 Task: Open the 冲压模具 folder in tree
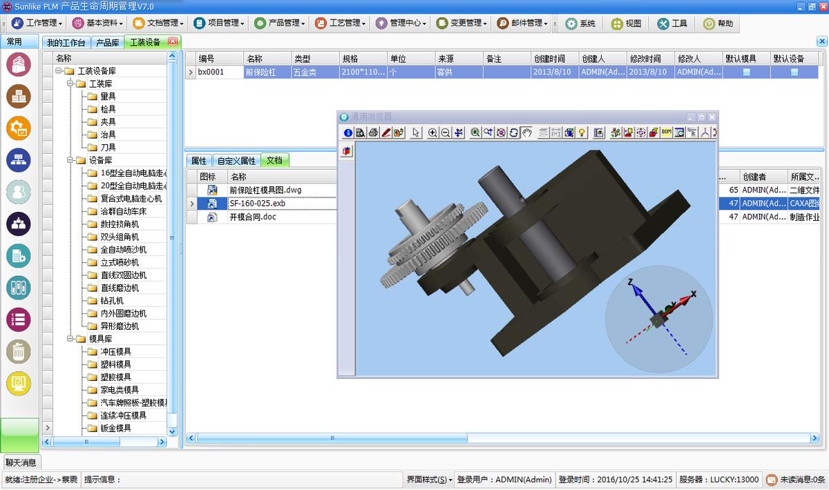pyautogui.click(x=115, y=352)
